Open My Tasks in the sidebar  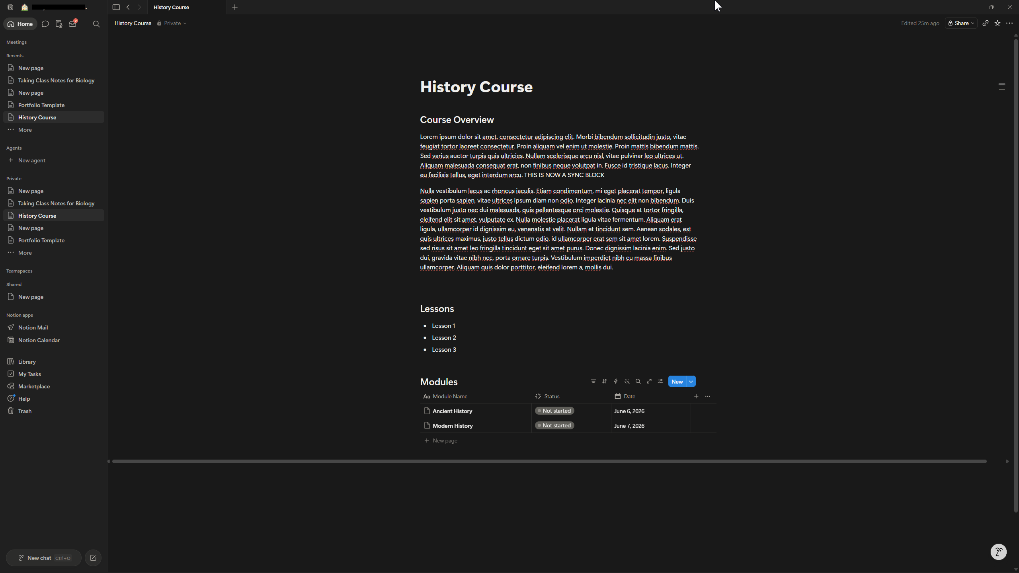(x=54, y=374)
